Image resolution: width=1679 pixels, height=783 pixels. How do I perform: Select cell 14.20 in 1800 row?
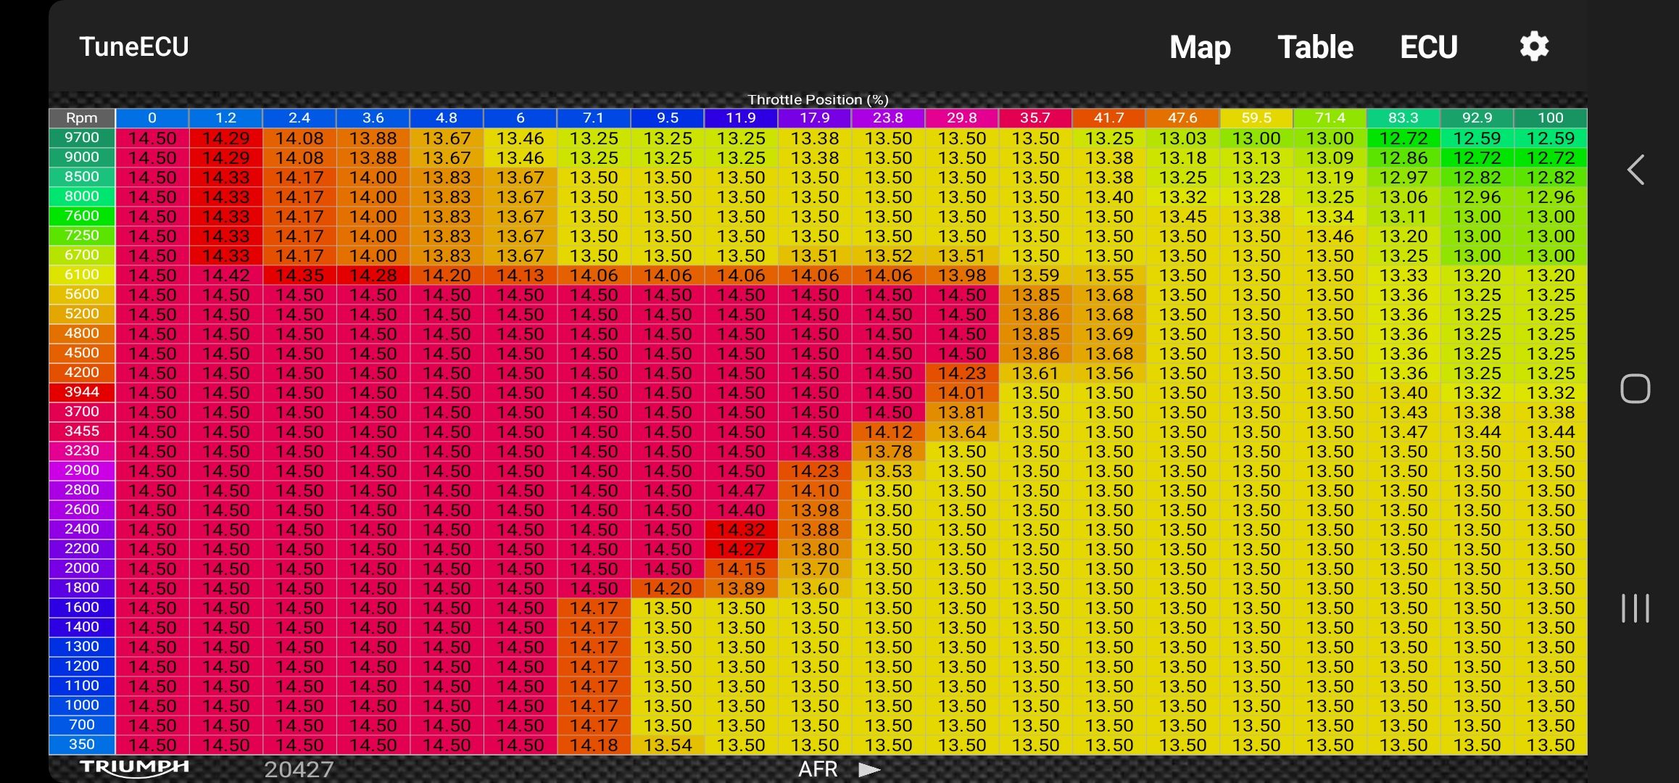[667, 589]
